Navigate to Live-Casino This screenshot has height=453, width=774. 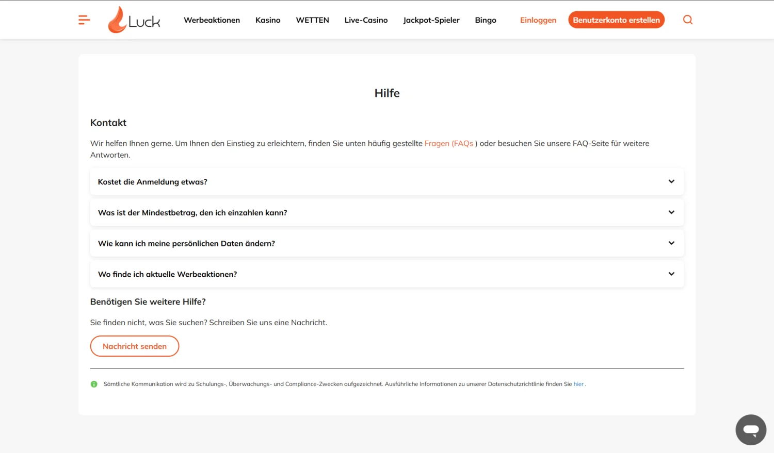coord(366,20)
